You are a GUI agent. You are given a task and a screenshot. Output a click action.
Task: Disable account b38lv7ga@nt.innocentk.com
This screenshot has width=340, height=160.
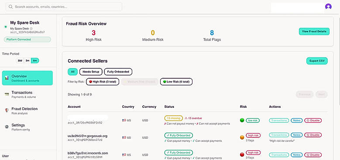click(313, 155)
